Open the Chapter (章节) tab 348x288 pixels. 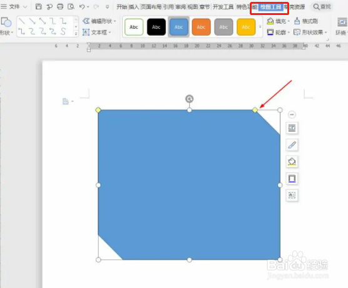pyautogui.click(x=205, y=7)
